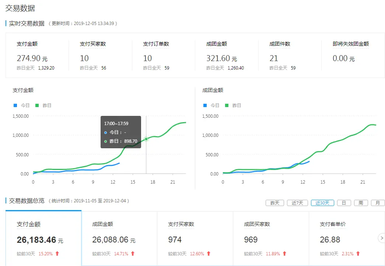Hide the 昨日 series in 成团金额 chart

(233, 105)
